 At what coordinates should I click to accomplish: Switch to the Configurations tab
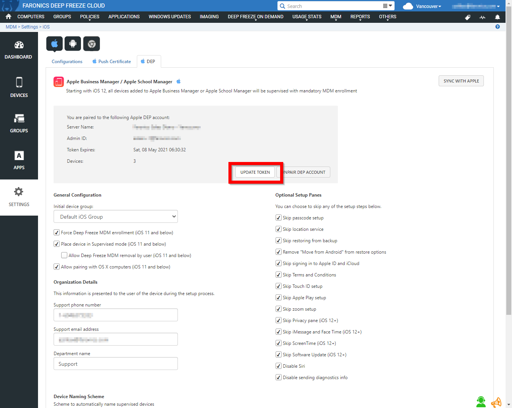(67, 62)
